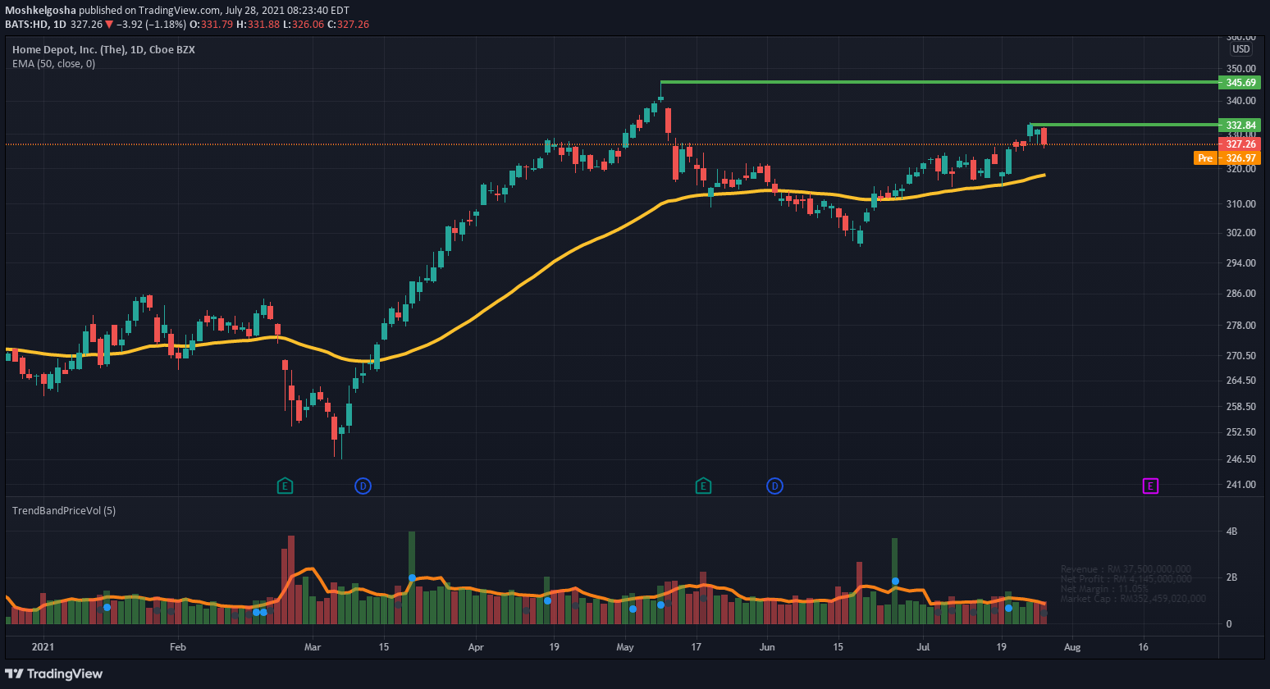Select the 345.69 horizontal resistance line
The width and height of the screenshot is (1270, 689).
pos(939,82)
